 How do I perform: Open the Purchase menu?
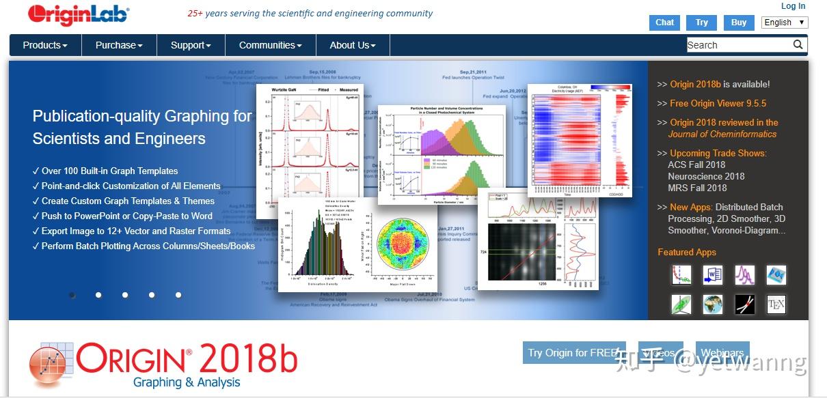point(119,45)
